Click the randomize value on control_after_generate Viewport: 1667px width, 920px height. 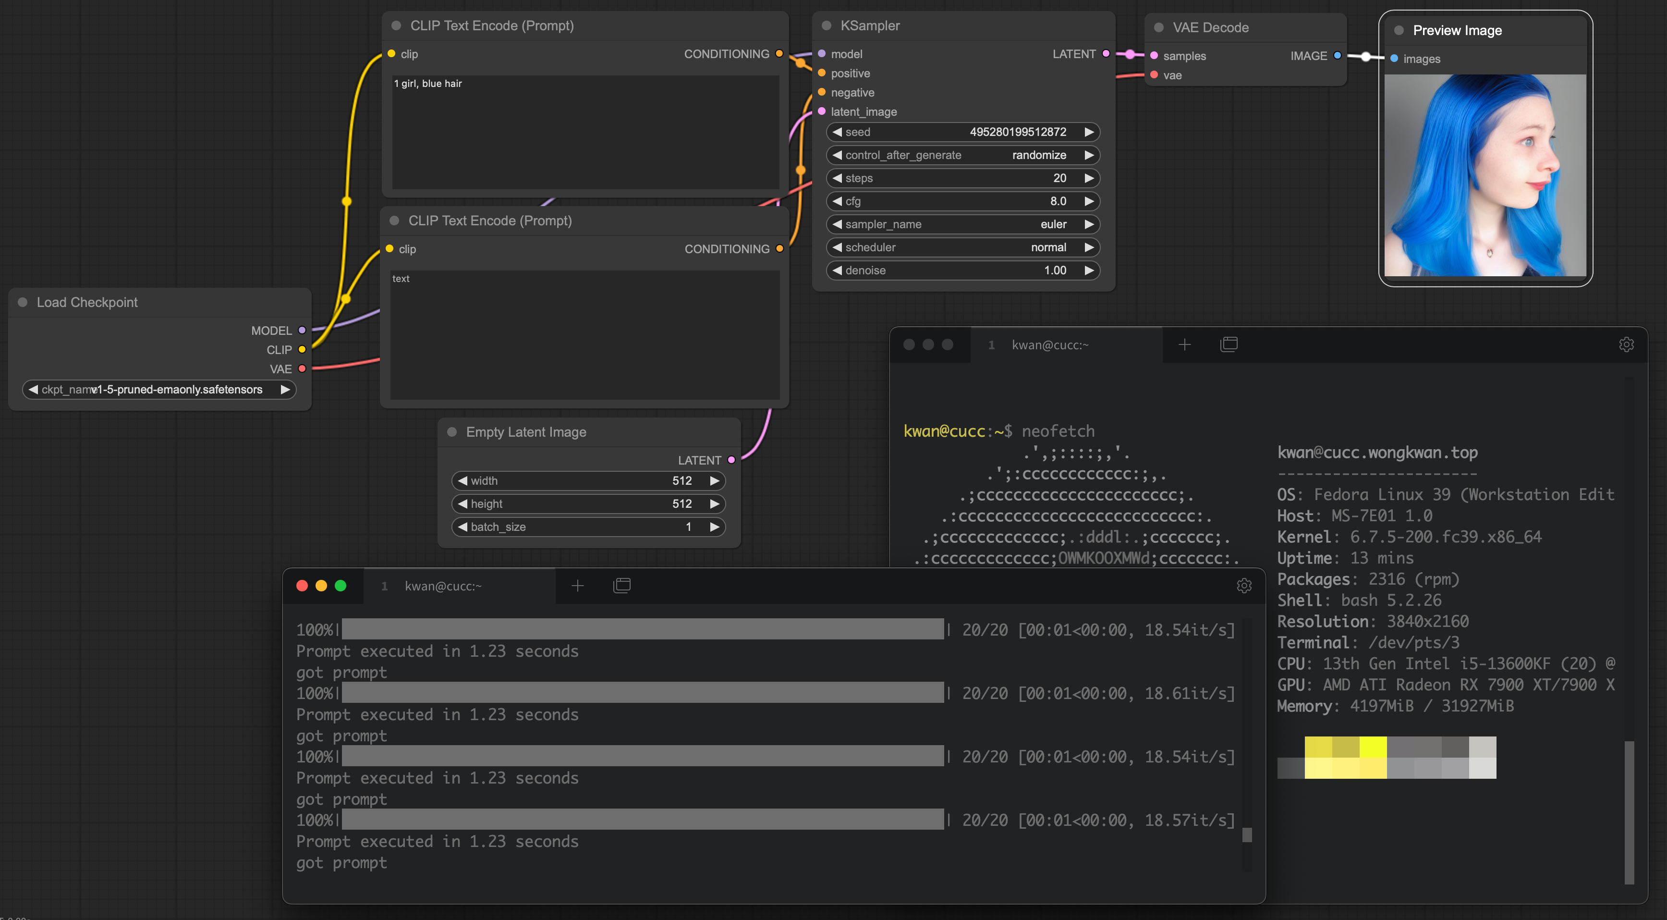pyautogui.click(x=1039, y=155)
